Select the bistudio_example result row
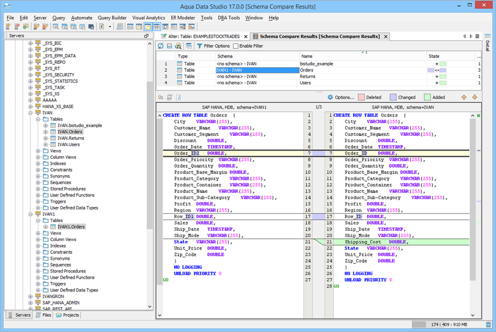This screenshot has width=496, height=332. click(320, 64)
